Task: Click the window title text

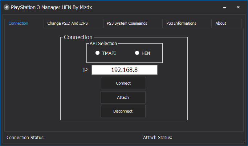Action: coord(52,7)
